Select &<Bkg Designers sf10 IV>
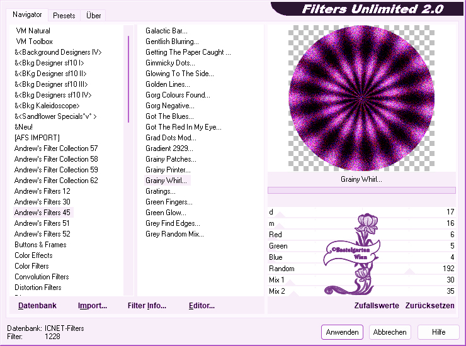The height and width of the screenshot is (346, 466). point(53,95)
